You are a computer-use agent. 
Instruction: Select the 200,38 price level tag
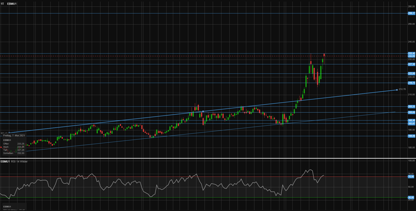pos(411,112)
